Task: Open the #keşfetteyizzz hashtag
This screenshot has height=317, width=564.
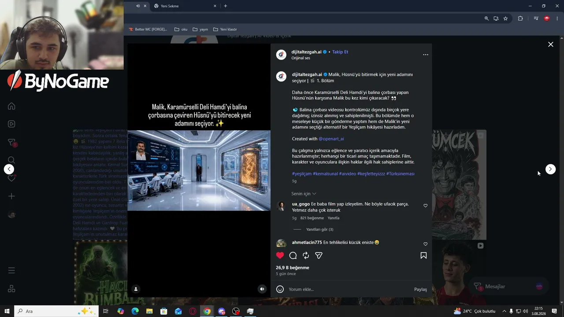Action: tap(371, 173)
